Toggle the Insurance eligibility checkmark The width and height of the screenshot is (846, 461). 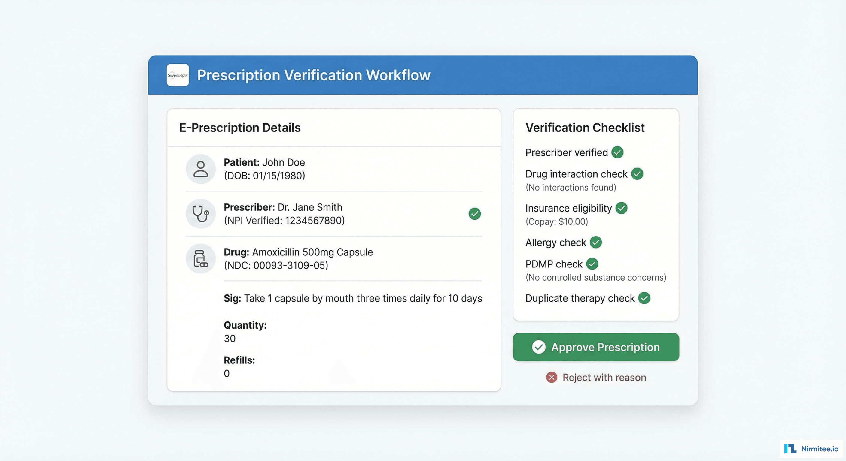point(621,208)
